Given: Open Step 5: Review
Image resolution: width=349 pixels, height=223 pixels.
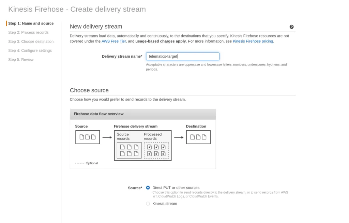Looking at the screenshot, I should tap(21, 60).
